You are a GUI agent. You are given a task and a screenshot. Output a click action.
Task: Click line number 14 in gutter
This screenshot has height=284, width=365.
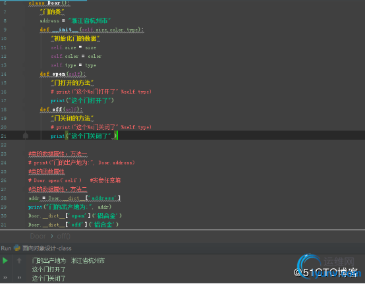[x=4, y=74]
